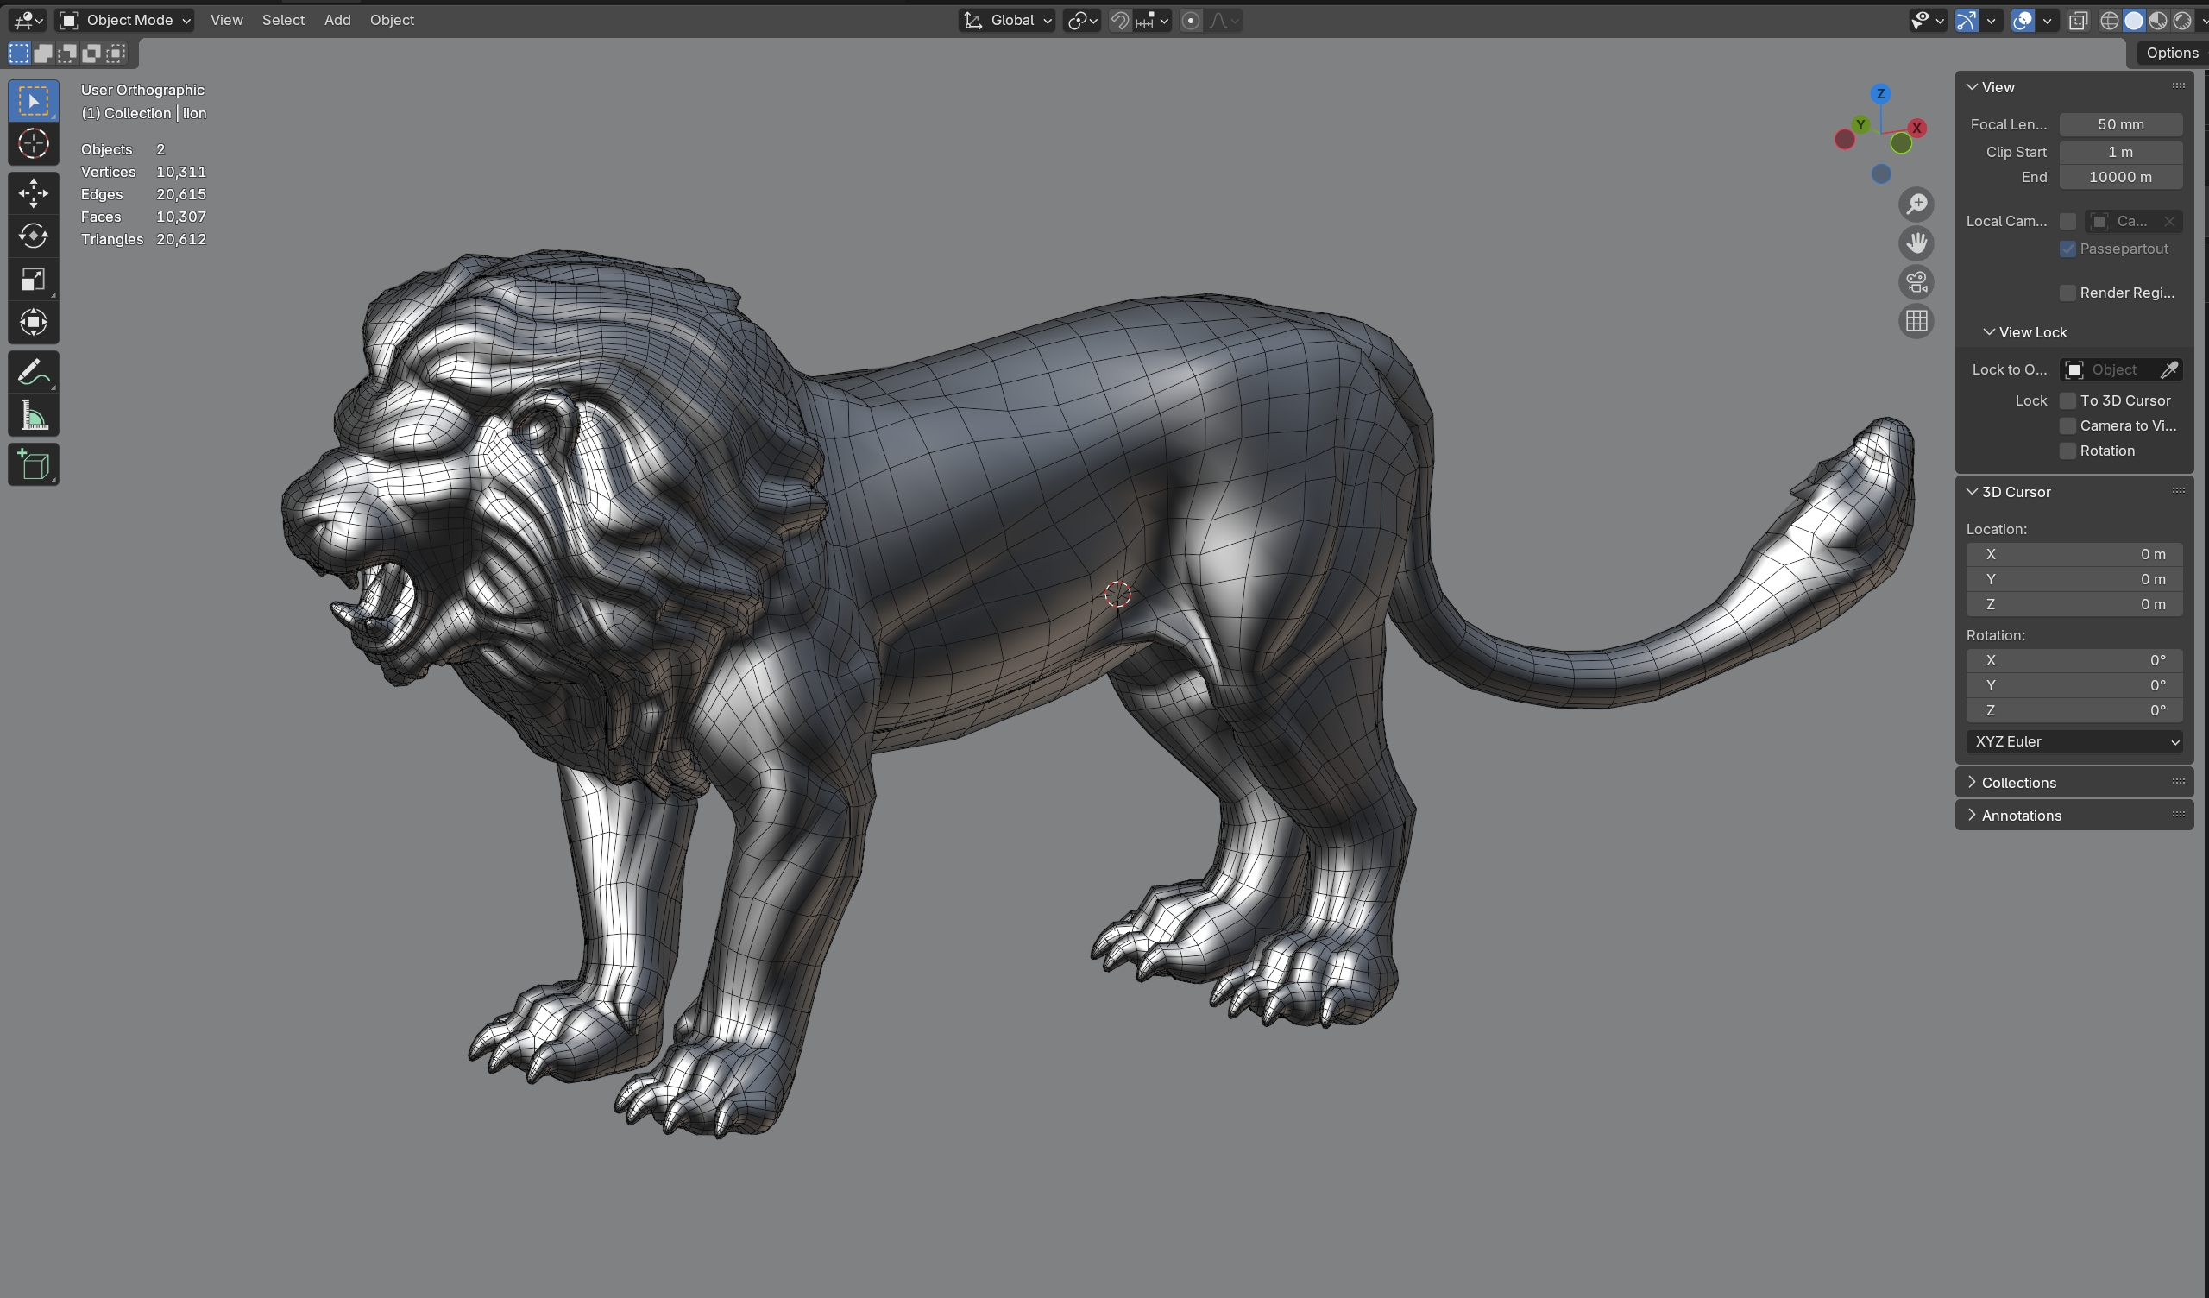Activate the Move tool
Viewport: 2209px width, 1298px height.
click(34, 193)
